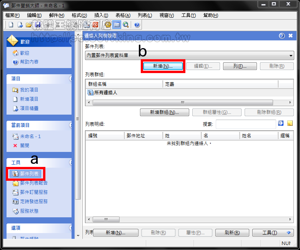This screenshot has height=250, width=300.
Task: Open the 表格(A) menu
Action: [x=123, y=15]
